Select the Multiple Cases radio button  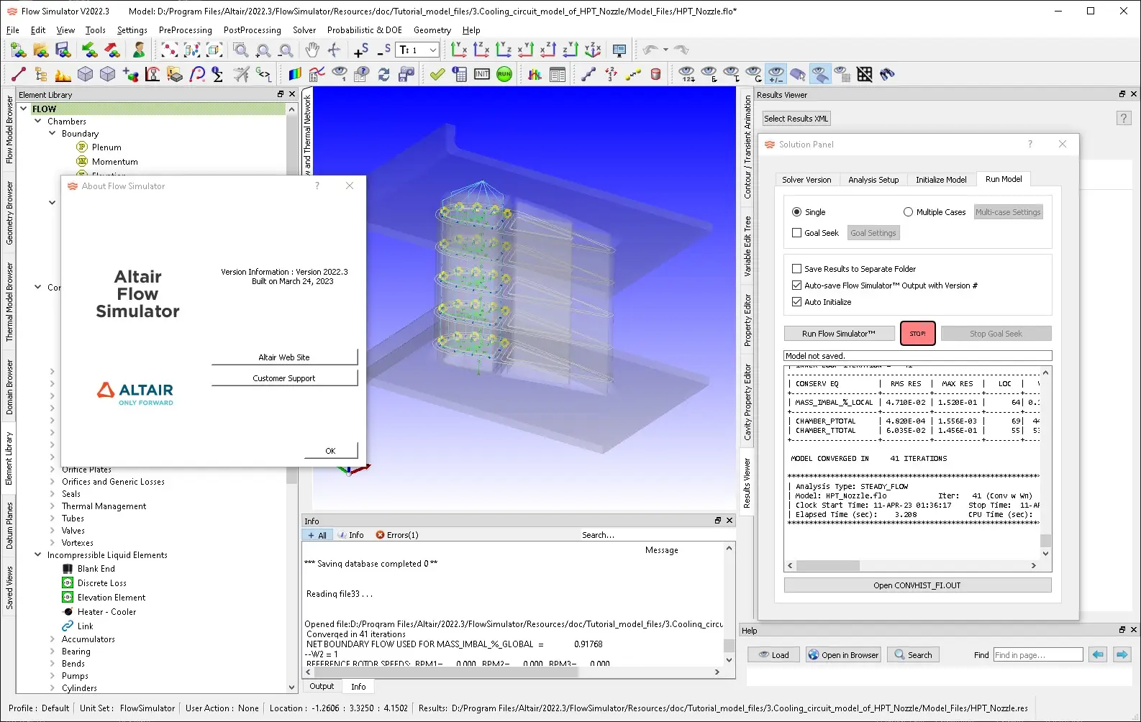pos(908,212)
